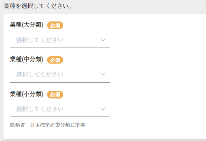Click the 日本標準産業分類に準拠 note text
The height and width of the screenshot is (141, 206).
click(x=58, y=125)
